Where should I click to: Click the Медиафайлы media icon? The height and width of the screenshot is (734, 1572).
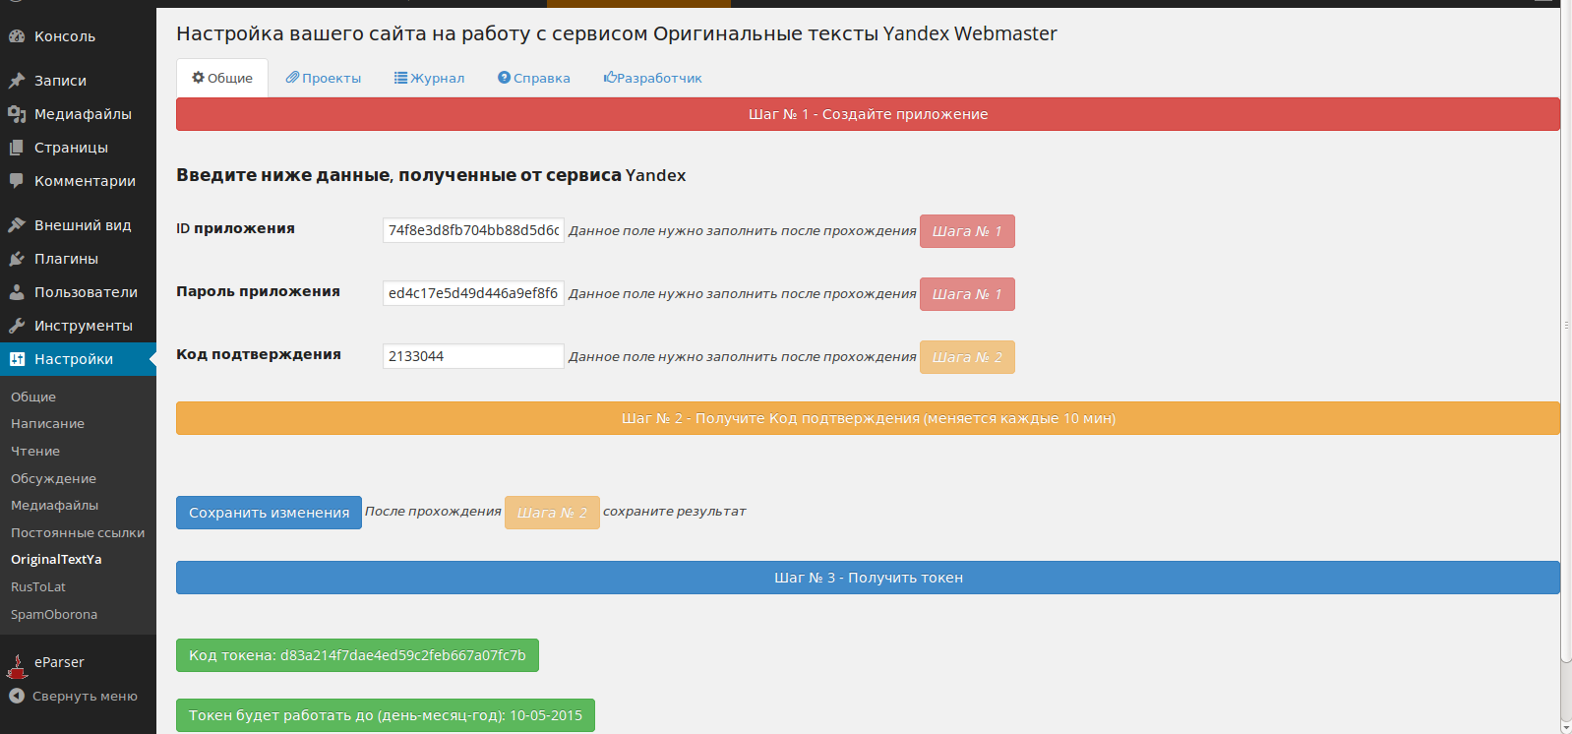point(17,114)
